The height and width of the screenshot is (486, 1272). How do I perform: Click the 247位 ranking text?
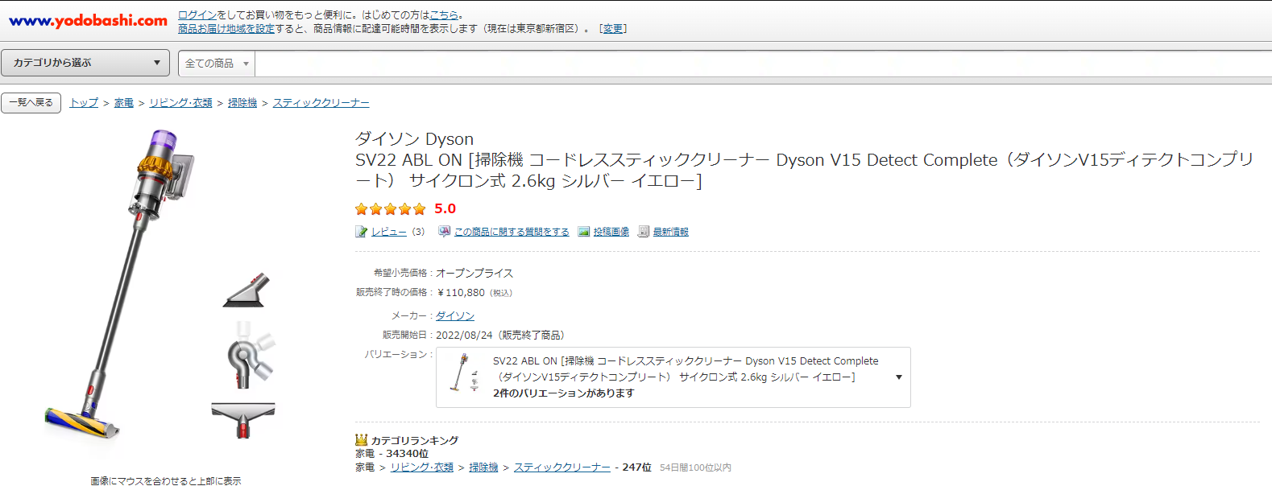[636, 467]
